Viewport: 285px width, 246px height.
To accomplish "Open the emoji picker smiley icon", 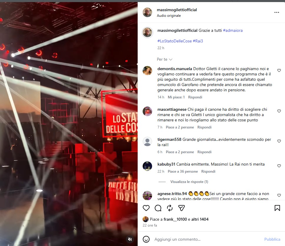I will pyautogui.click(x=146, y=239).
